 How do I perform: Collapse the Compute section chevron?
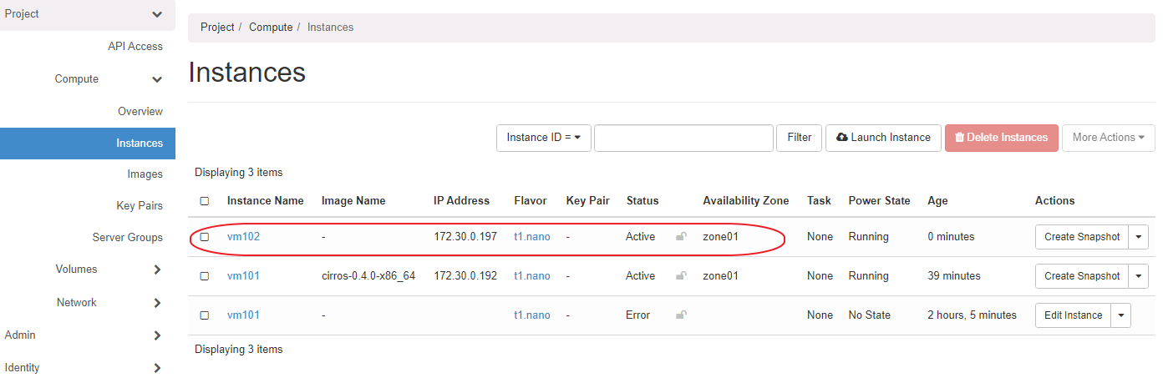[x=157, y=79]
